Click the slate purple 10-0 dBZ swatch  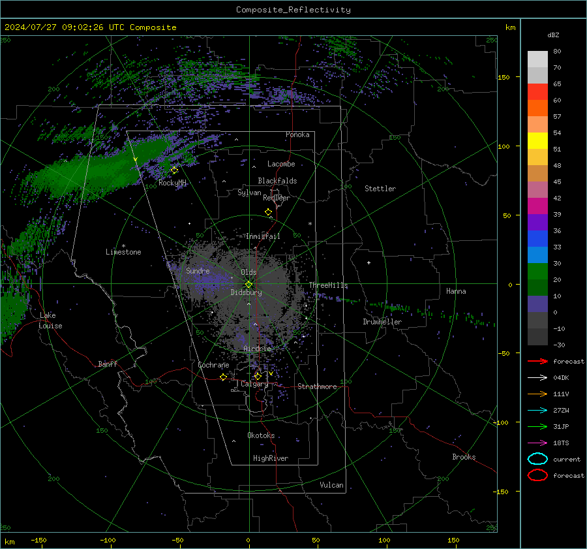click(x=537, y=304)
